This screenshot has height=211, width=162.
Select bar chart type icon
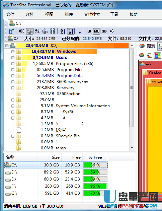tap(150, 55)
